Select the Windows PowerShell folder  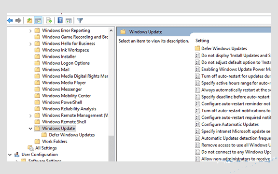[58, 102]
